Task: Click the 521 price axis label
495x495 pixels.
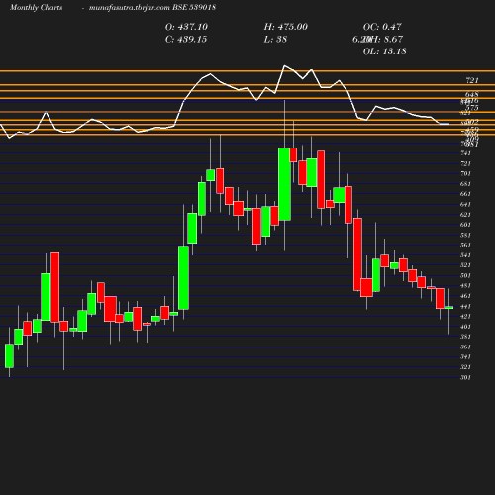Action: point(465,265)
